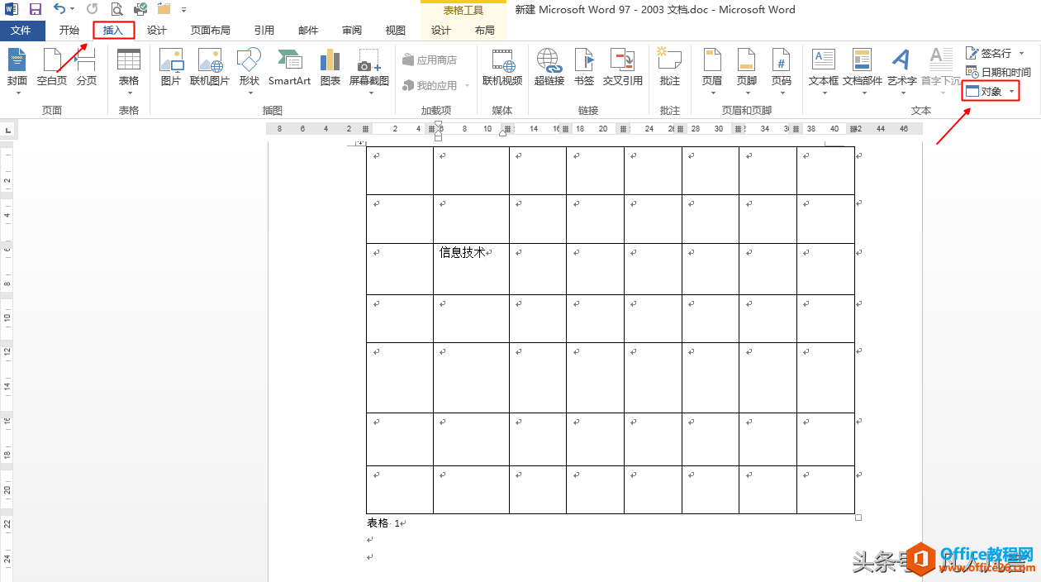Click the table cell containing 信息技术
Image resolution: width=1041 pixels, height=582 pixels.
pos(471,269)
